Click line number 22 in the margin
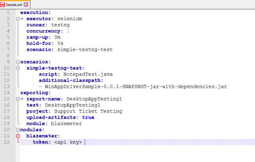 7,142
